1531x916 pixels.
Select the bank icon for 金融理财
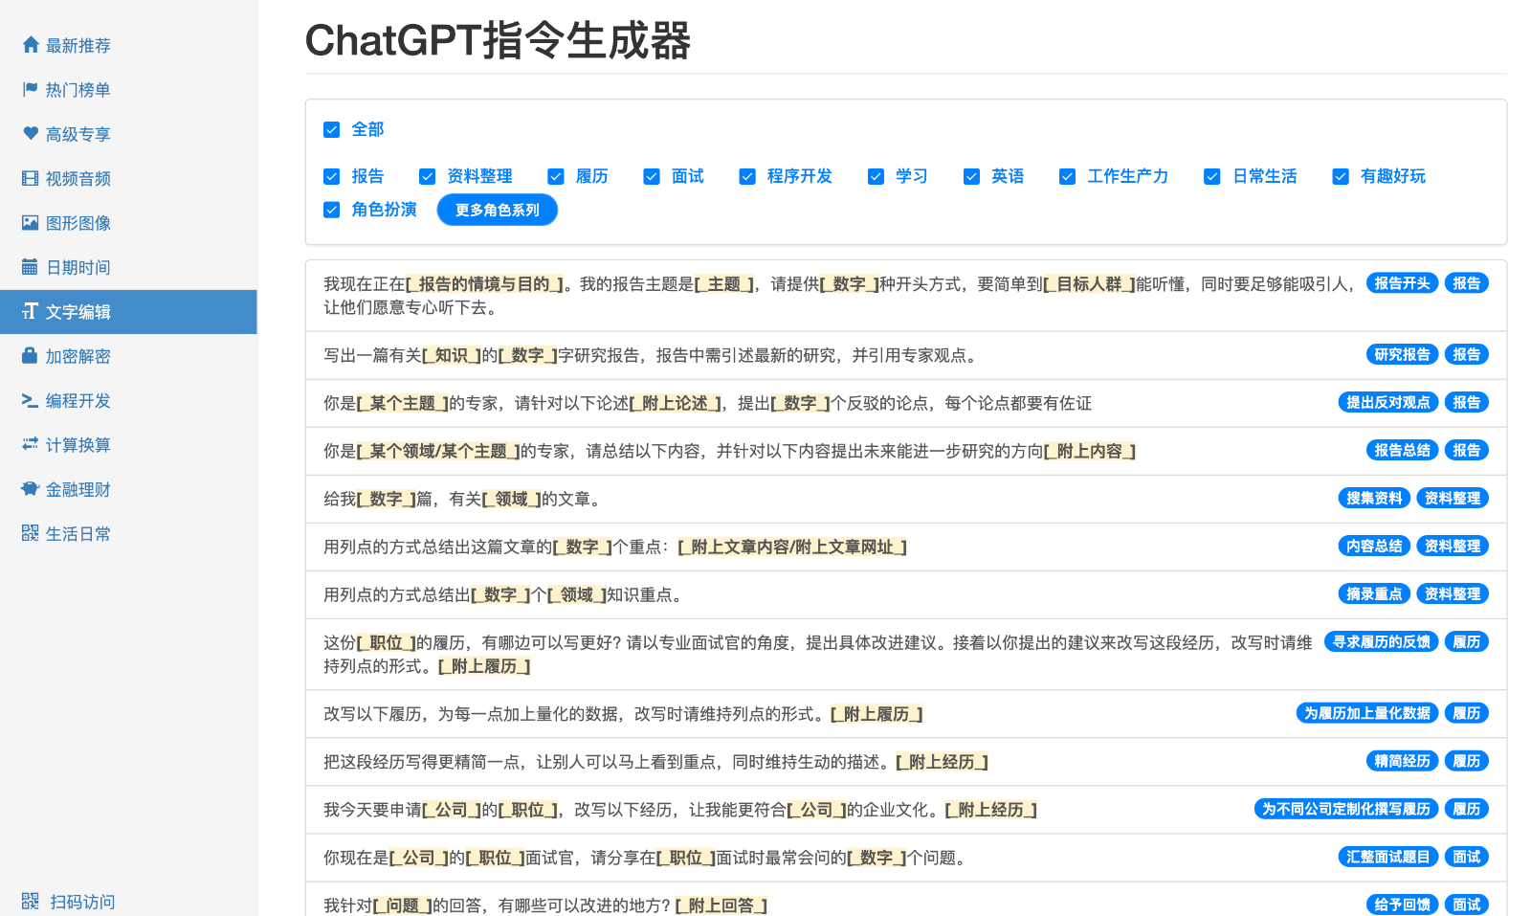(x=30, y=489)
